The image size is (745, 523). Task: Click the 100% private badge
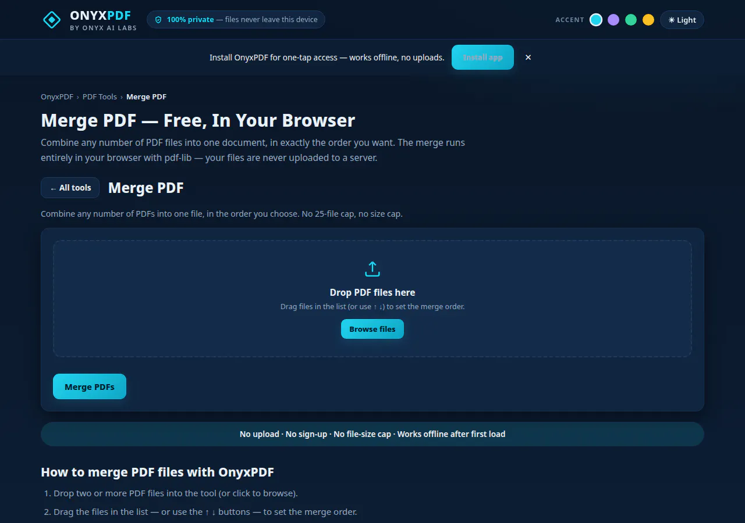click(x=236, y=20)
